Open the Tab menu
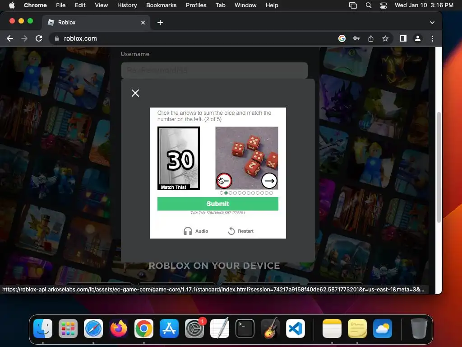The image size is (462, 347). point(220,5)
